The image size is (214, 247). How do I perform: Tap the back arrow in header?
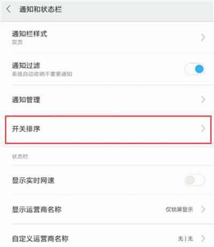(9, 9)
